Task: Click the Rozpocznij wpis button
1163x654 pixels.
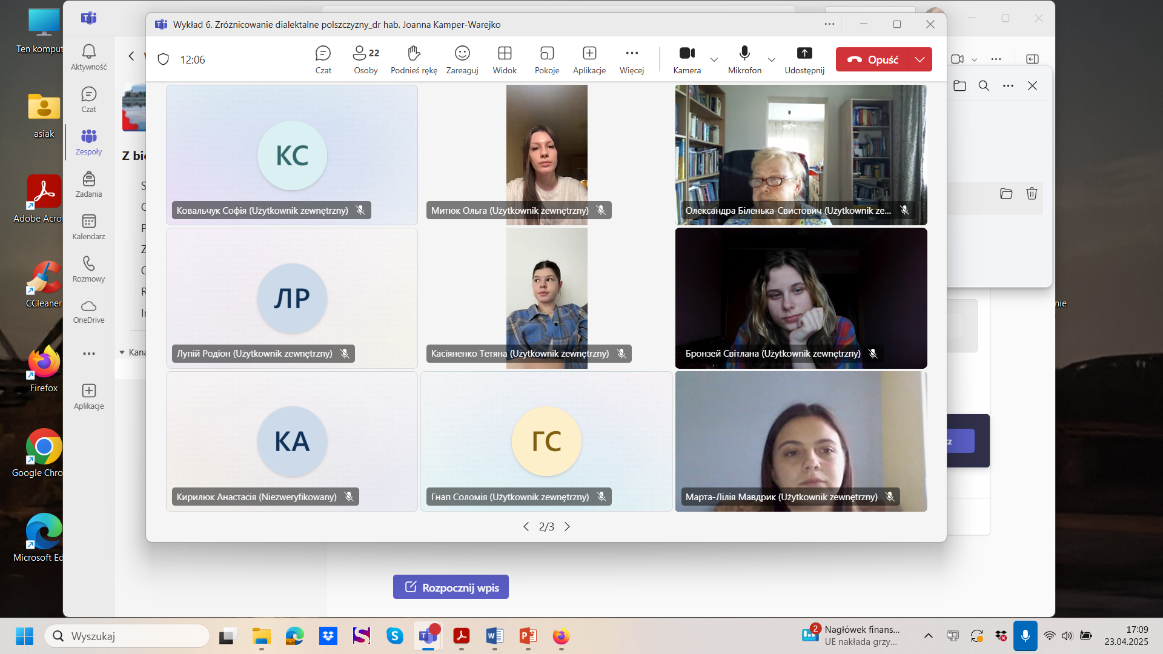Action: coord(451,587)
